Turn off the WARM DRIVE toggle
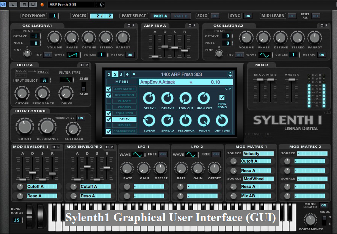337x234 pixels. tap(80, 118)
